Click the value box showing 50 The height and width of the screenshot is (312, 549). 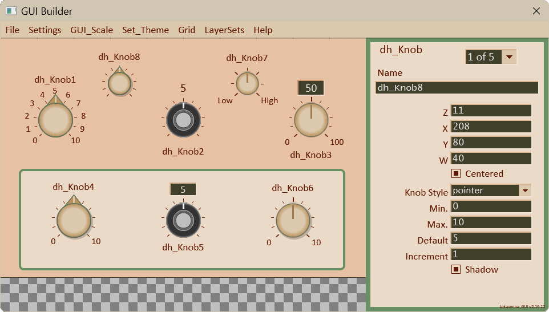(311, 88)
